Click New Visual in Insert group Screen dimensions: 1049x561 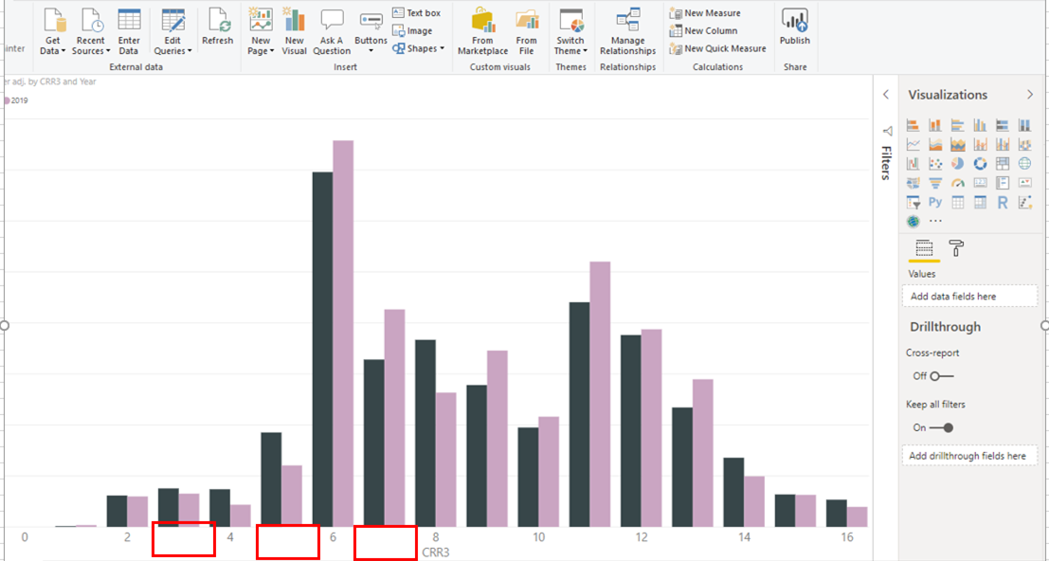(295, 30)
